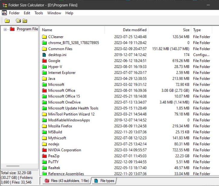Viewport: 219px width, 186px height.
Task: Click the Folder Size Calculator title bar icon
Action: [x=5, y=5]
